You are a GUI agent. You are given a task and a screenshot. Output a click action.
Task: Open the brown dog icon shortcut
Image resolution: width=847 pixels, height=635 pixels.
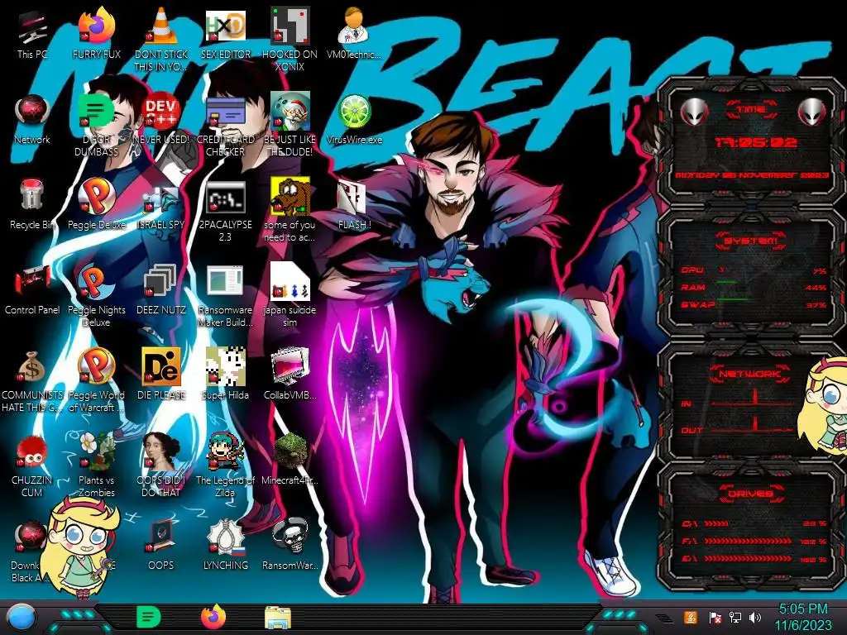click(x=290, y=211)
